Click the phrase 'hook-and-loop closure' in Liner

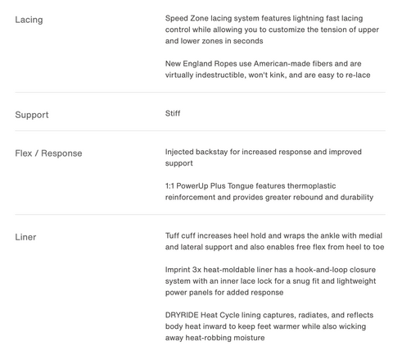[x=336, y=270]
